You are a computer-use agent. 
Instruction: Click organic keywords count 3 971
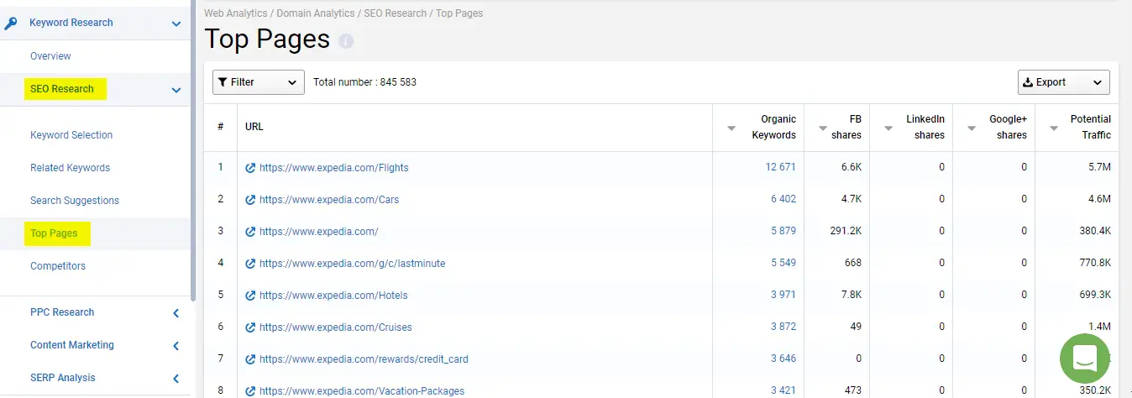[x=783, y=296]
